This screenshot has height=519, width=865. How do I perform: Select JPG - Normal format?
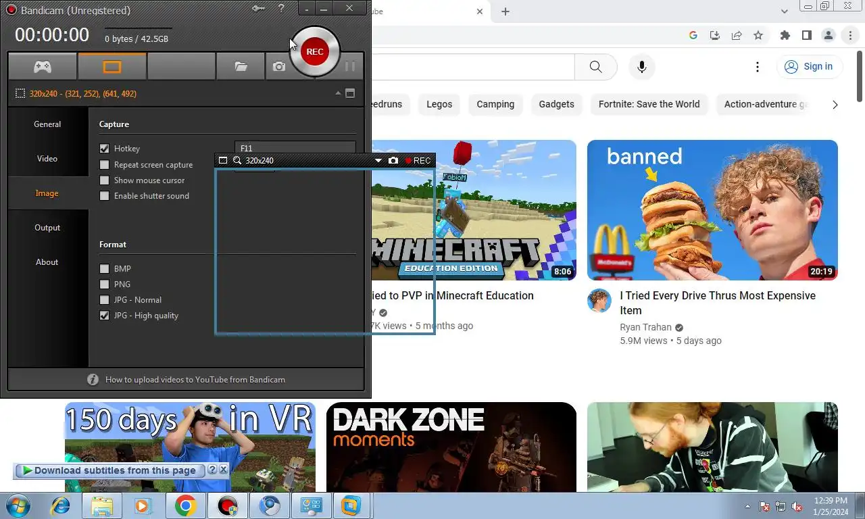(104, 300)
